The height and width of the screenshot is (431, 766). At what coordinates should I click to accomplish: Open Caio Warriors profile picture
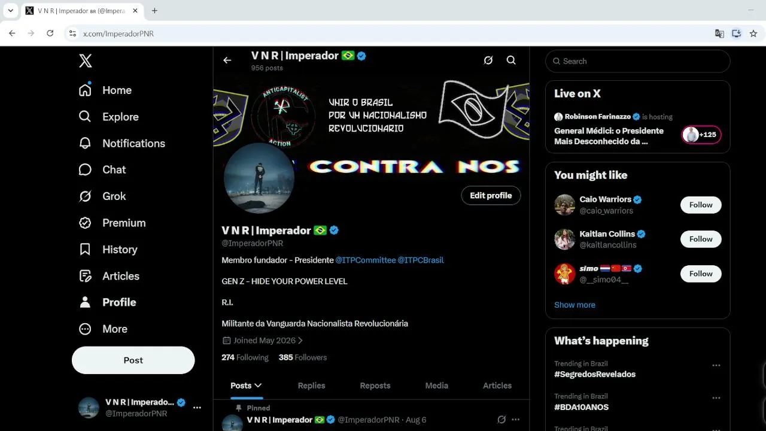click(564, 205)
